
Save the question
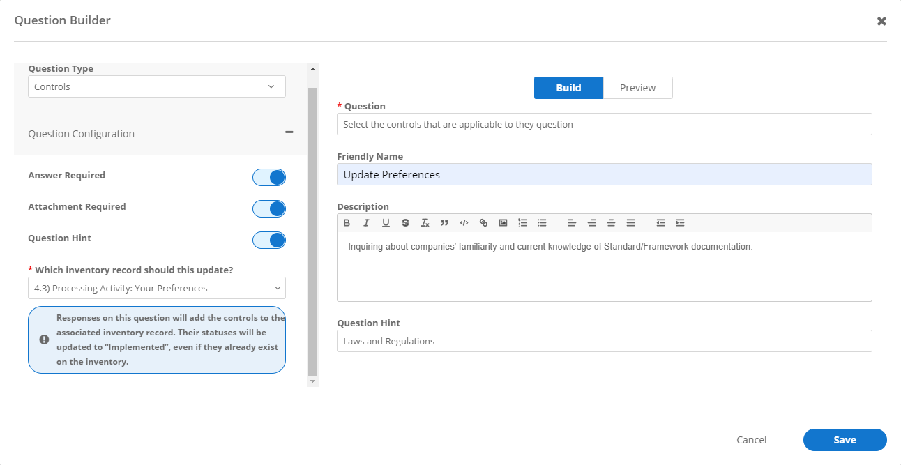coord(845,440)
